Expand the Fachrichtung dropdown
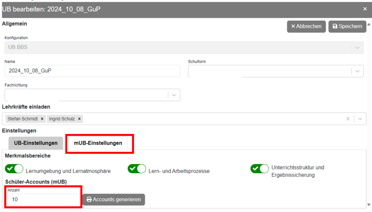 tap(174, 95)
